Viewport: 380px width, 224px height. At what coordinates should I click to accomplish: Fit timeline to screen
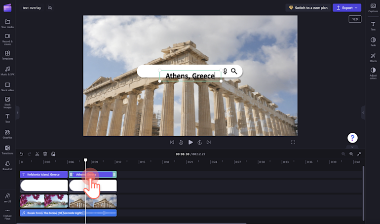click(x=359, y=154)
